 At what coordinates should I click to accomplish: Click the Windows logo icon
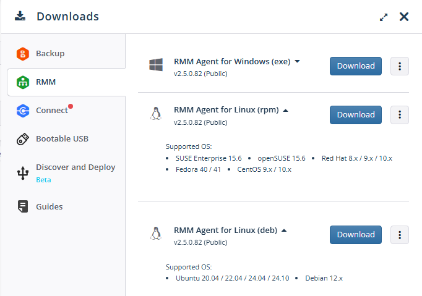156,65
